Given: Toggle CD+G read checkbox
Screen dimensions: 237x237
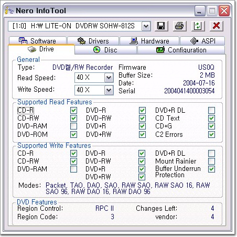Looking at the screenshot, I should point(211,126).
